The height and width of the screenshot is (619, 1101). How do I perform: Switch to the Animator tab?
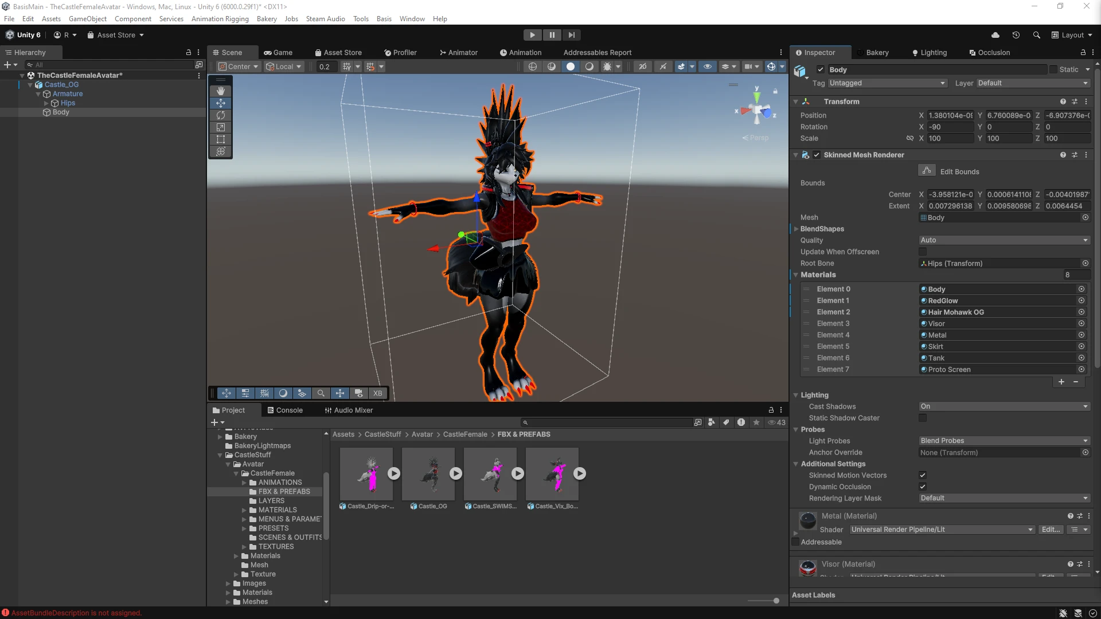pos(458,52)
